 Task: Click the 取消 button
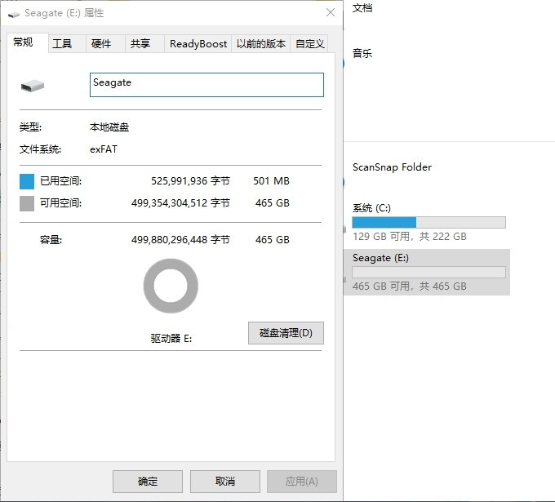225,482
